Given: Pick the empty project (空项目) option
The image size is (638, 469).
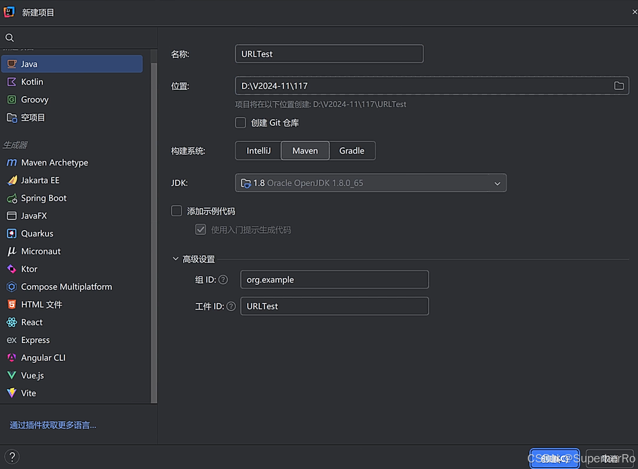Looking at the screenshot, I should click(72, 118).
